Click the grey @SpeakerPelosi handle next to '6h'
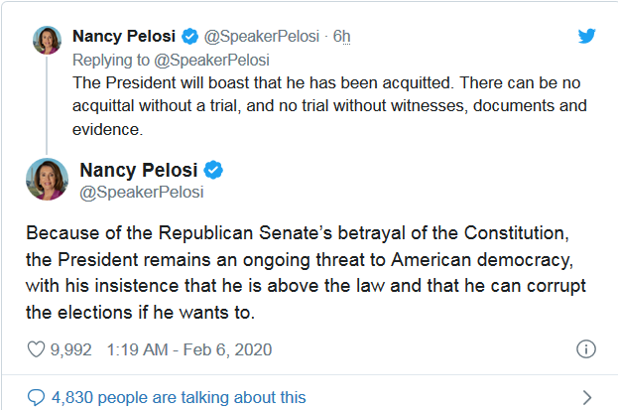This screenshot has width=618, height=410. click(x=263, y=37)
